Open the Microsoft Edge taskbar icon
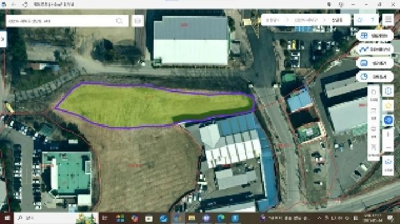This screenshot has height=224, width=400. pos(221,218)
